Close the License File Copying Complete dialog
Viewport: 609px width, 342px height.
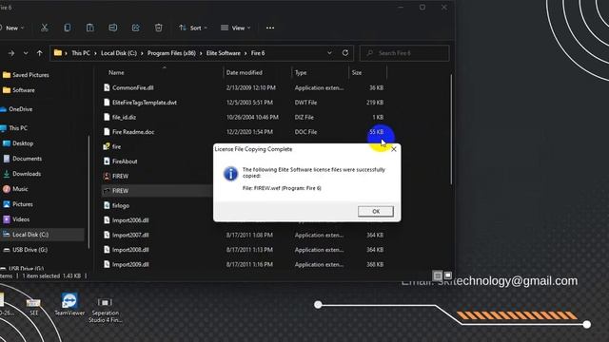tap(393, 149)
